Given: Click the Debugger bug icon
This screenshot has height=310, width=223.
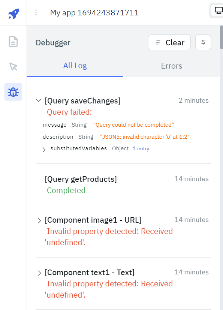Looking at the screenshot, I should tap(13, 91).
